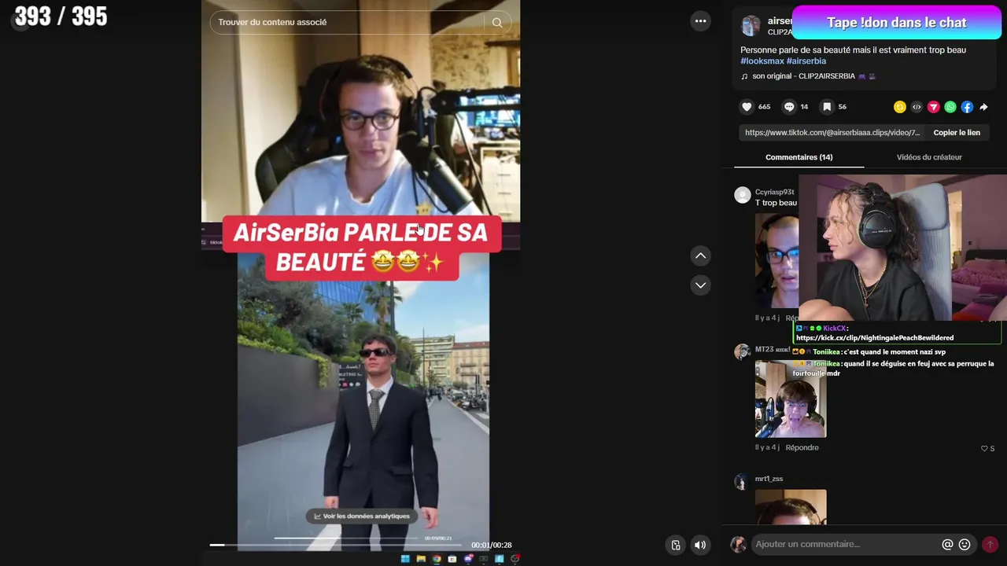The height and width of the screenshot is (566, 1007).
Task: Click Répondre under MT23's comment
Action: click(x=802, y=448)
